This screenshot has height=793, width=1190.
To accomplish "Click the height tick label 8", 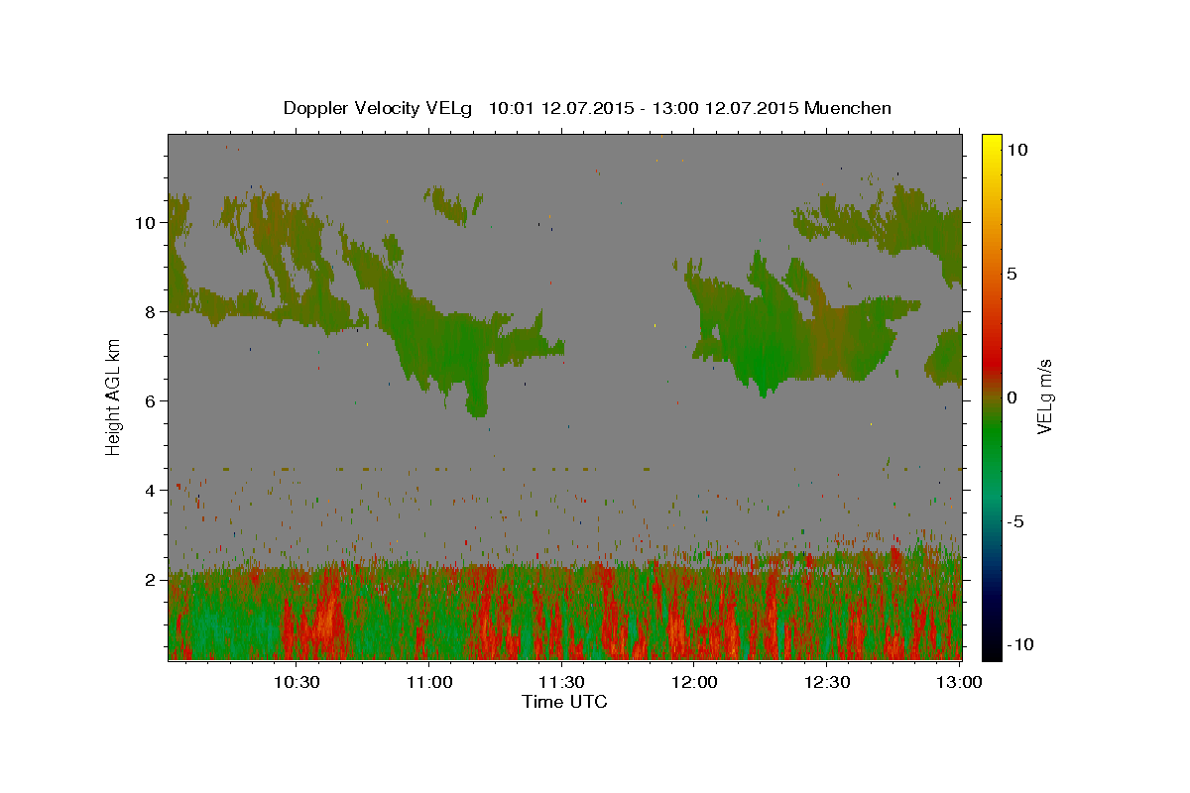I will point(152,312).
